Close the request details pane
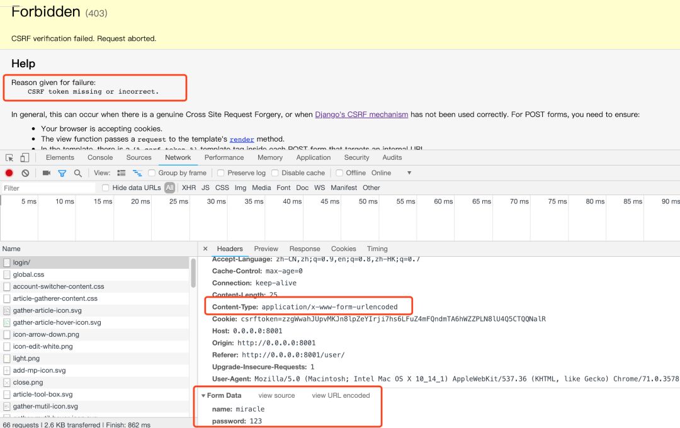The width and height of the screenshot is (680, 428). [205, 249]
